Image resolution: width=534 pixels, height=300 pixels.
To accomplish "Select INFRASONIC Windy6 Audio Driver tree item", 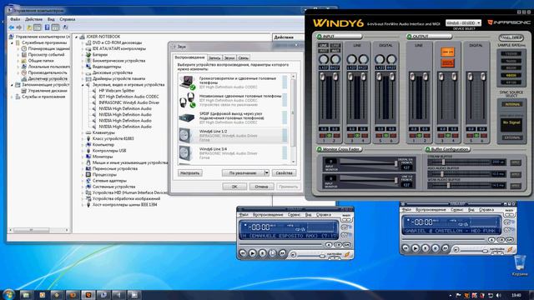I will point(128,102).
